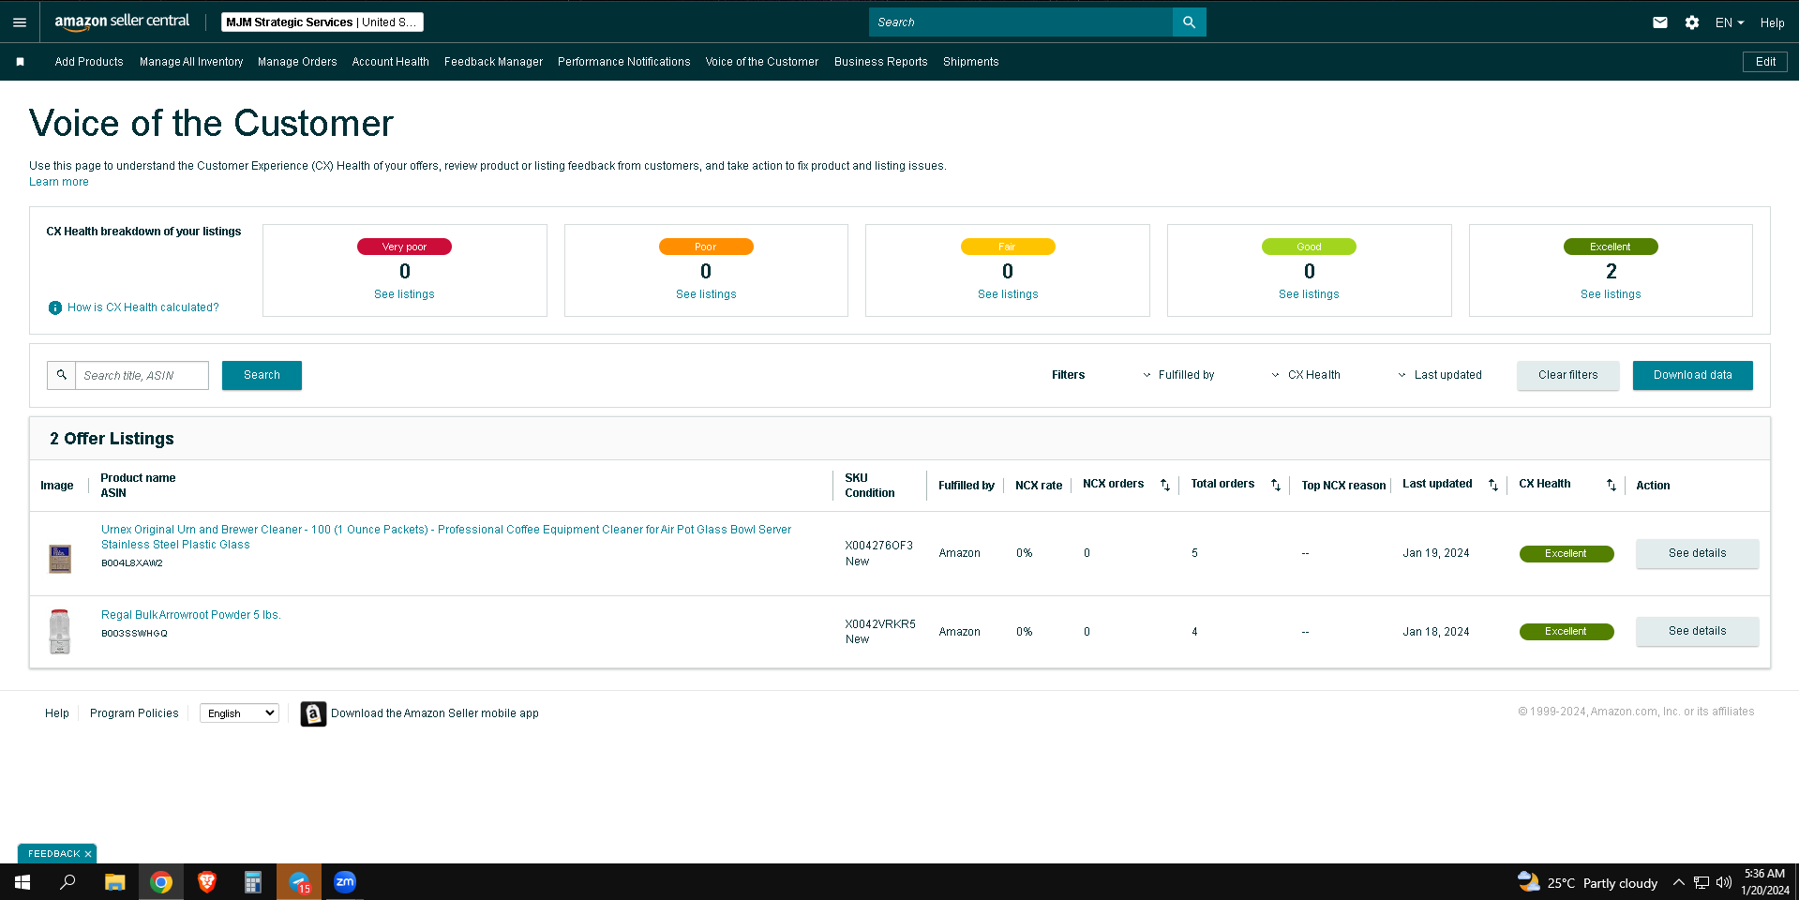Open the Urnex Original Urn and Brewer Cleaner listing
Viewport: 1799px width, 900px height.
[x=446, y=537]
